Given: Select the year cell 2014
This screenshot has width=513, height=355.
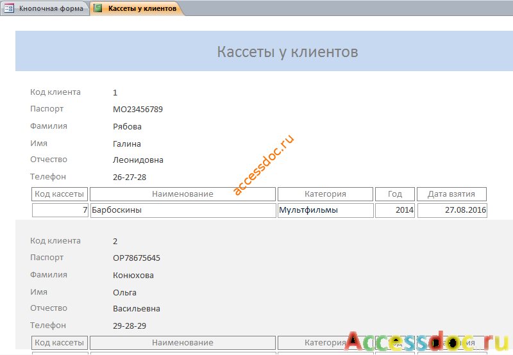Looking at the screenshot, I should [395, 210].
